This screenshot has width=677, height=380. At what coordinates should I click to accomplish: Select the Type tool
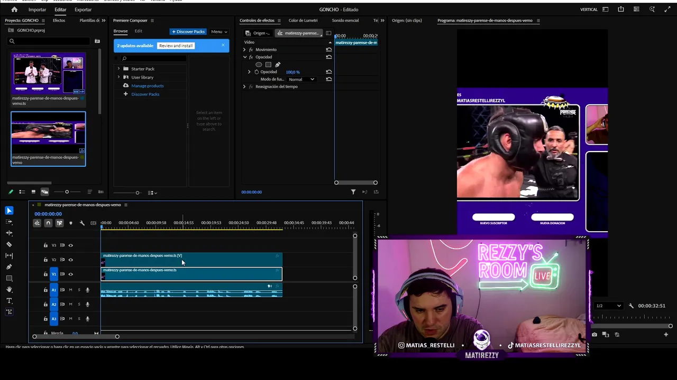[9, 301]
